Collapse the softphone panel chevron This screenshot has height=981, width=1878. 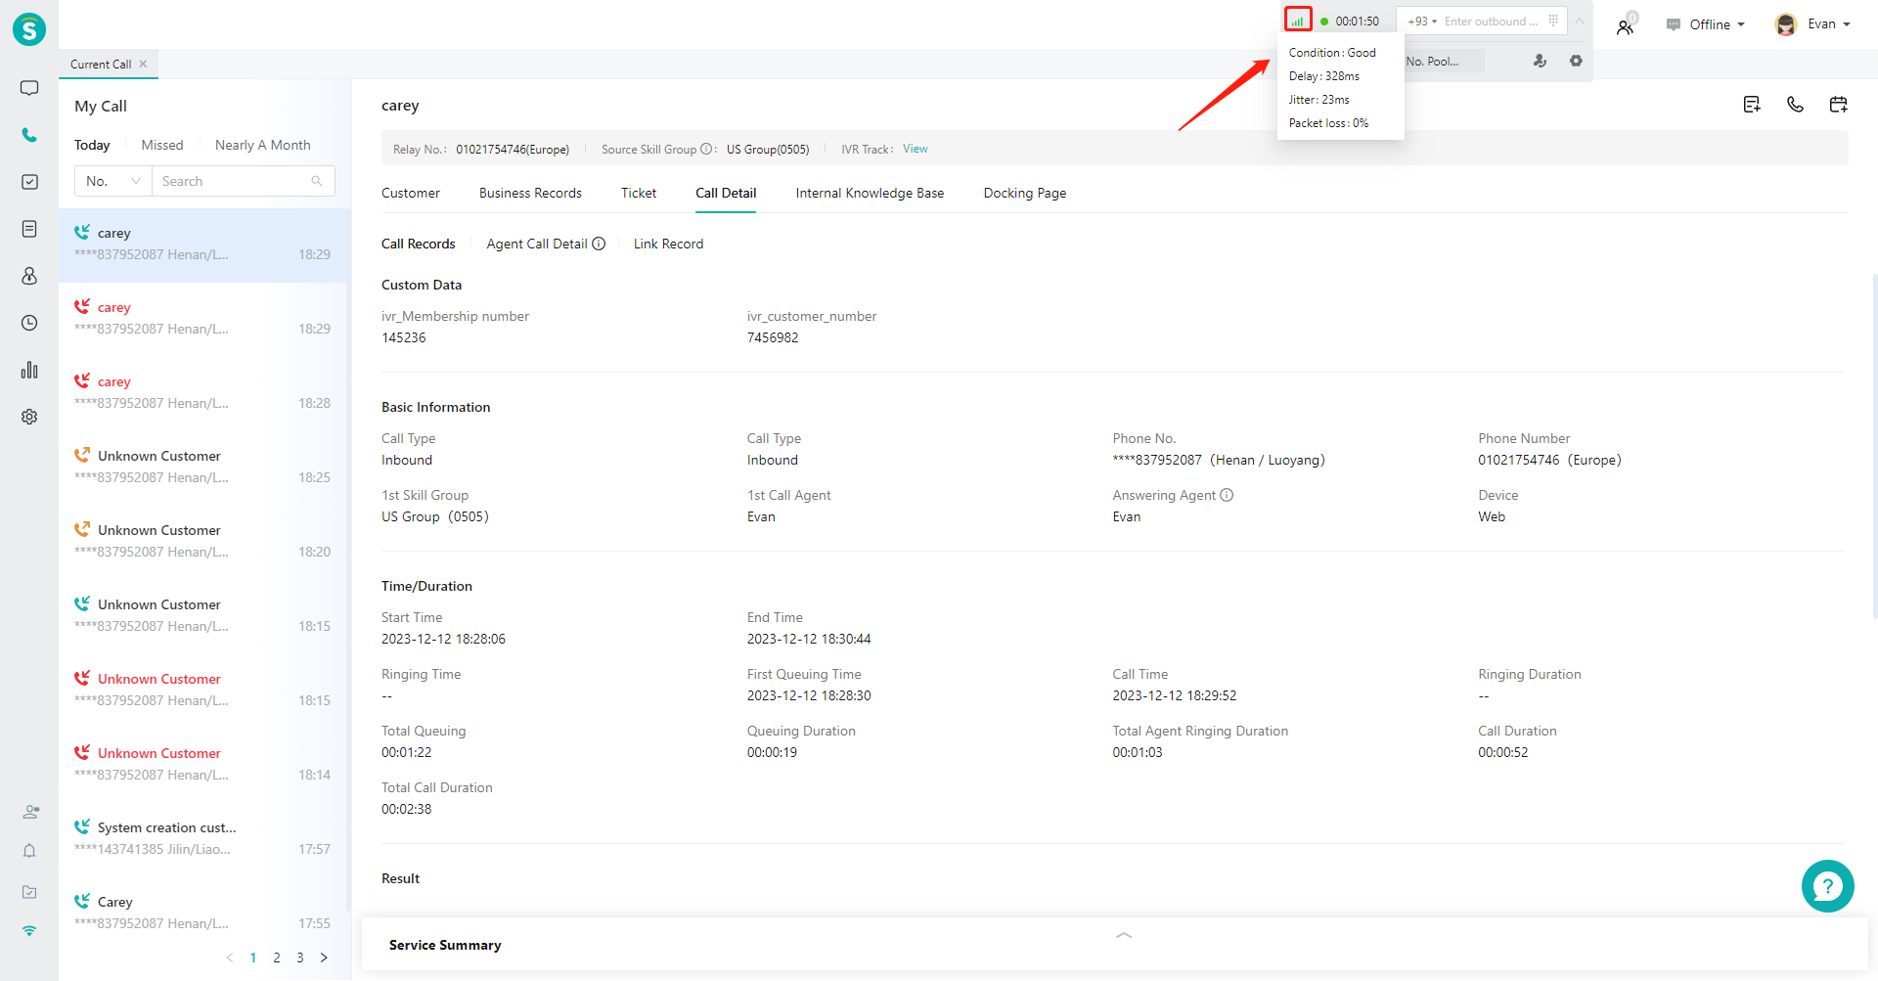pyautogui.click(x=1579, y=21)
